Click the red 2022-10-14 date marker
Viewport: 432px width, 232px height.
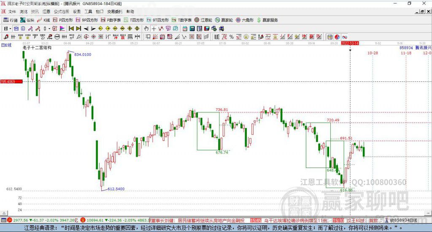point(350,43)
